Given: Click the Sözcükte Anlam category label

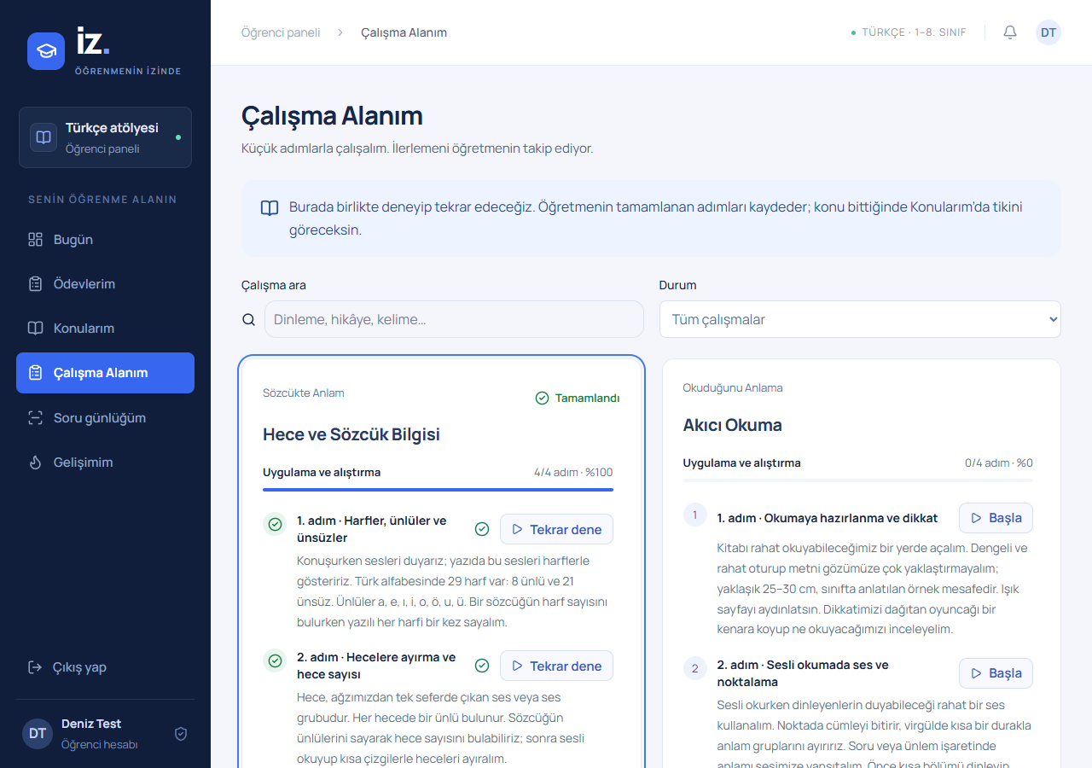Looking at the screenshot, I should pyautogui.click(x=304, y=393).
